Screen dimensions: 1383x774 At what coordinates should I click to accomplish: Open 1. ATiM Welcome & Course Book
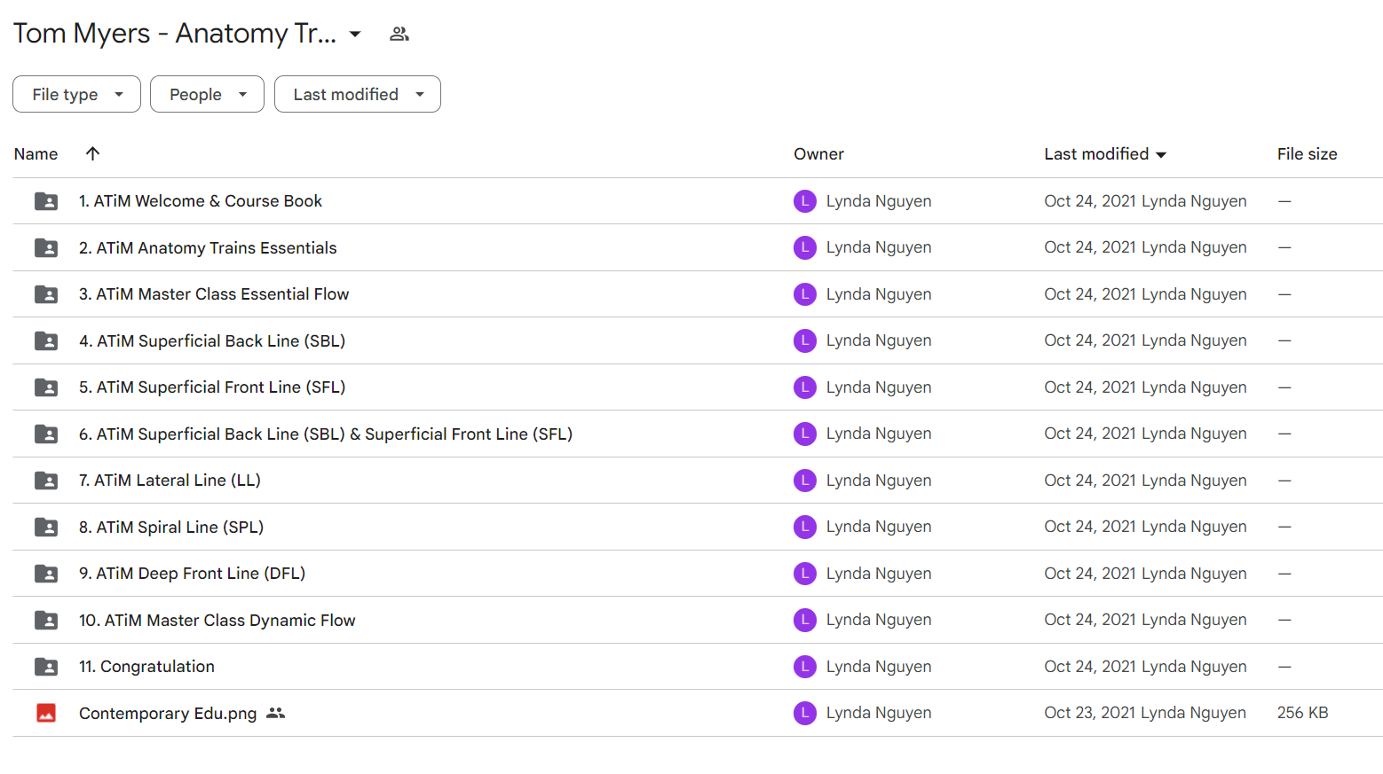(201, 201)
